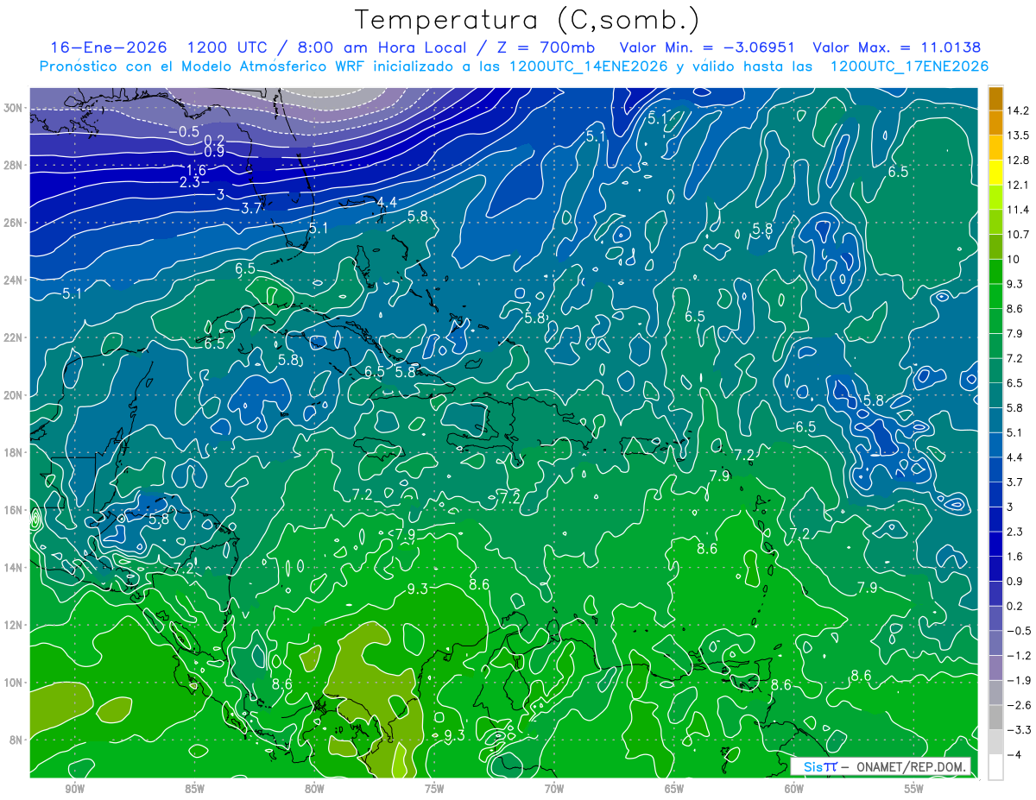Click the yellow colorbar swatch between 12.1 and 12.8
This screenshot has height=800, width=1036.
995,173
